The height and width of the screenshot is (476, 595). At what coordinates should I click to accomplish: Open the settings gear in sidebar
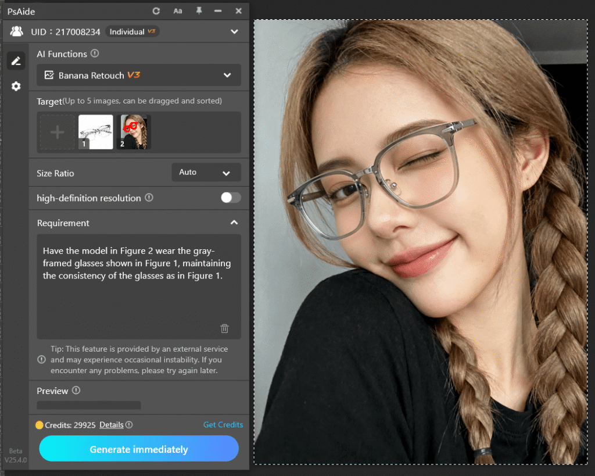pos(16,86)
